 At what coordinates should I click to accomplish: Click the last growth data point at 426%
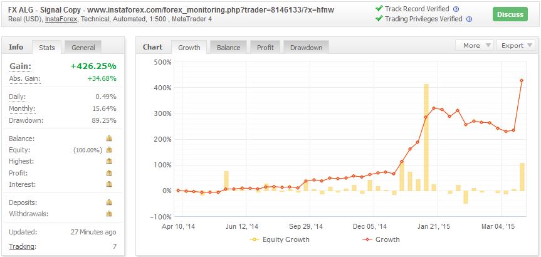click(x=522, y=80)
